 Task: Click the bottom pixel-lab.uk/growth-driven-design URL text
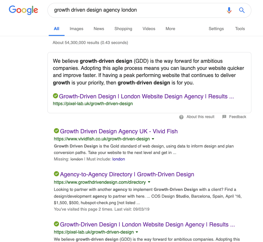pyautogui.click(x=94, y=232)
